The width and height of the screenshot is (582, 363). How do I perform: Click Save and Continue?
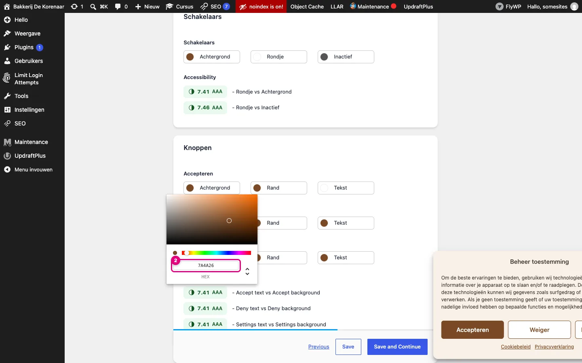(x=397, y=347)
